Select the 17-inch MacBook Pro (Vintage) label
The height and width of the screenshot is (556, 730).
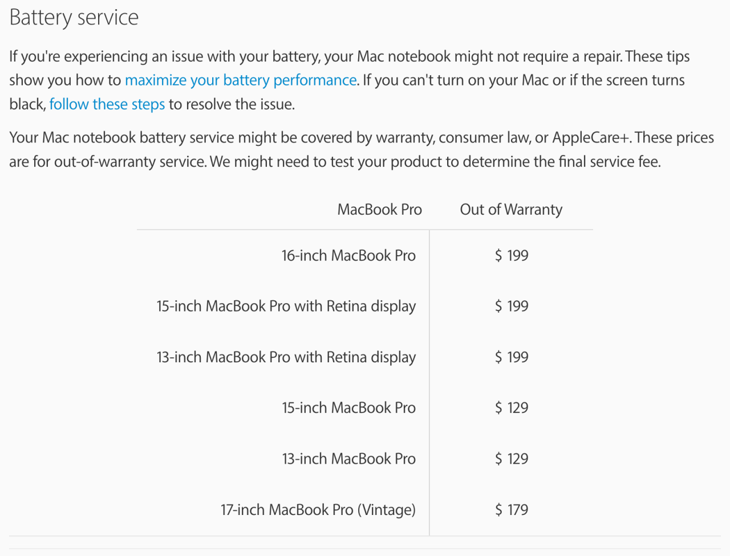pyautogui.click(x=318, y=510)
